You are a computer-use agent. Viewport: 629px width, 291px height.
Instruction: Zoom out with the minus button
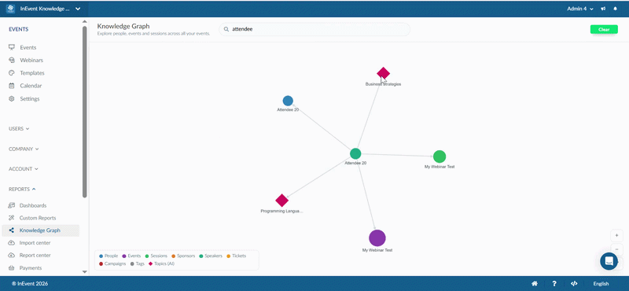616,249
